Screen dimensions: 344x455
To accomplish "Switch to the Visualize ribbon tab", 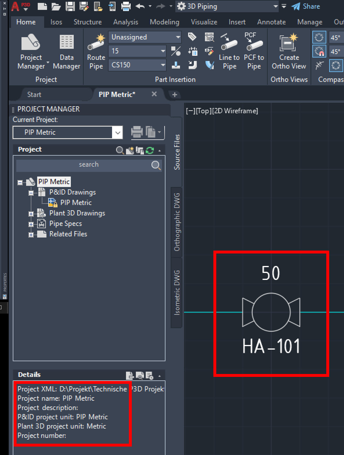I will pyautogui.click(x=204, y=22).
